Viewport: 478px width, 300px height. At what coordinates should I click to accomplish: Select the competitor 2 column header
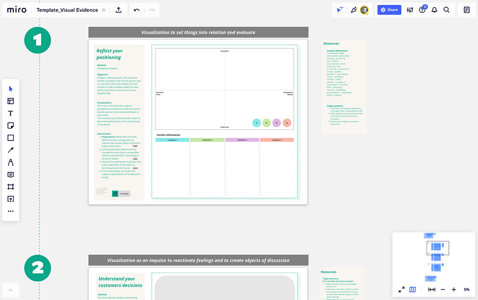point(207,140)
